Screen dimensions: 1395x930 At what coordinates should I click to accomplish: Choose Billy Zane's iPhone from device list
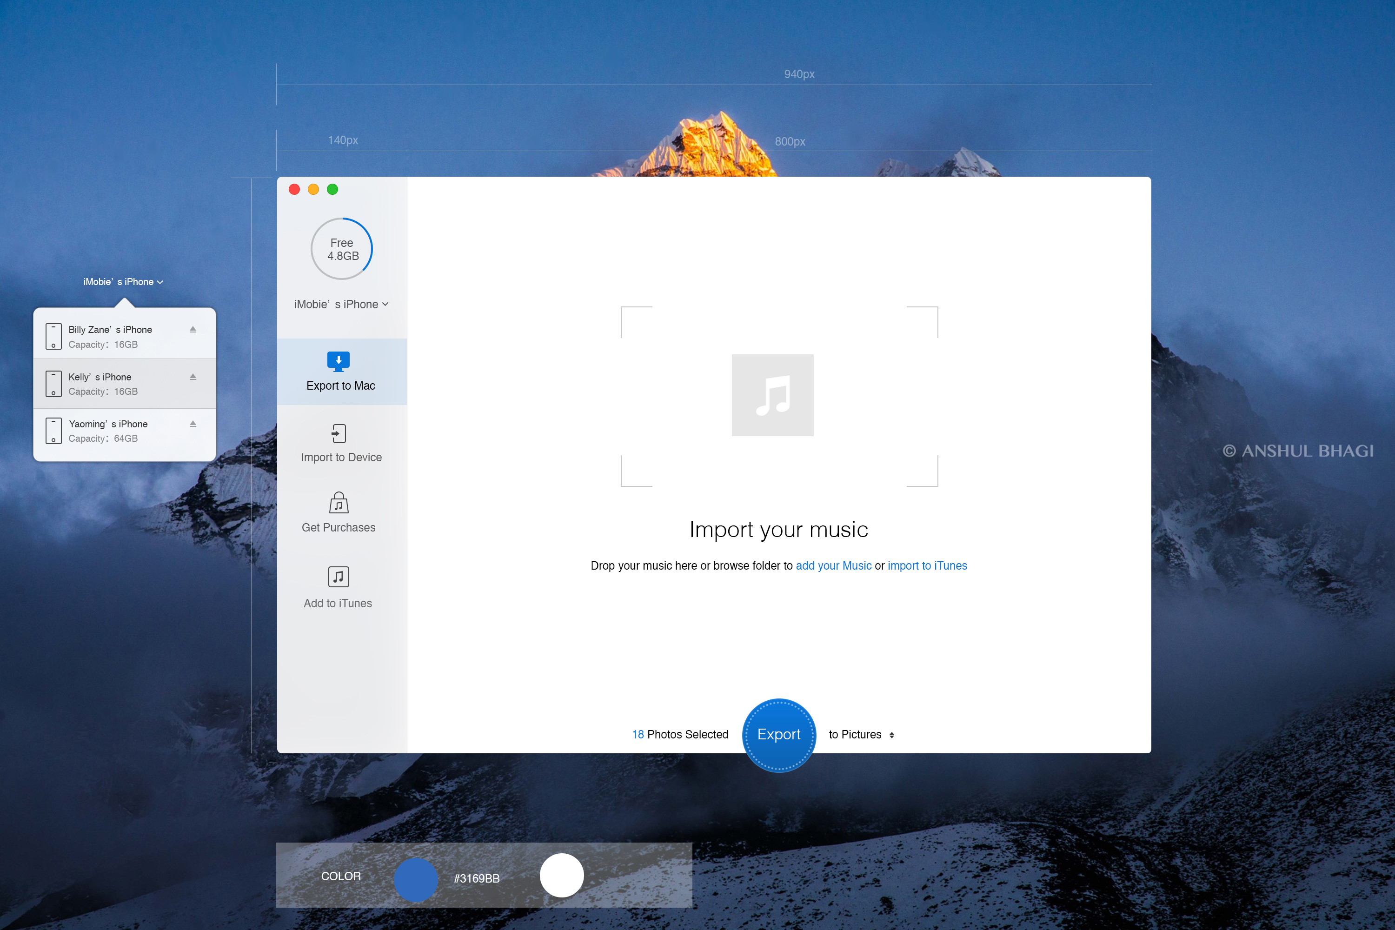[125, 333]
